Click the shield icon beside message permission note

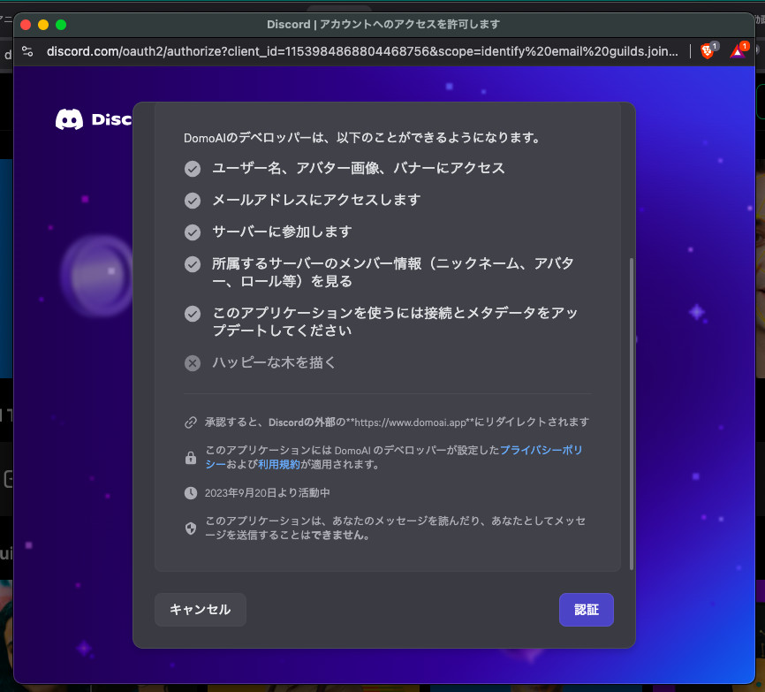click(191, 528)
